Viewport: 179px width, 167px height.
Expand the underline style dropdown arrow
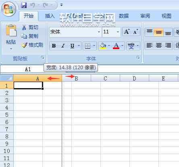pos(79,46)
